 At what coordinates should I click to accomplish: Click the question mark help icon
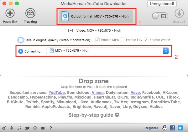[51, 128]
